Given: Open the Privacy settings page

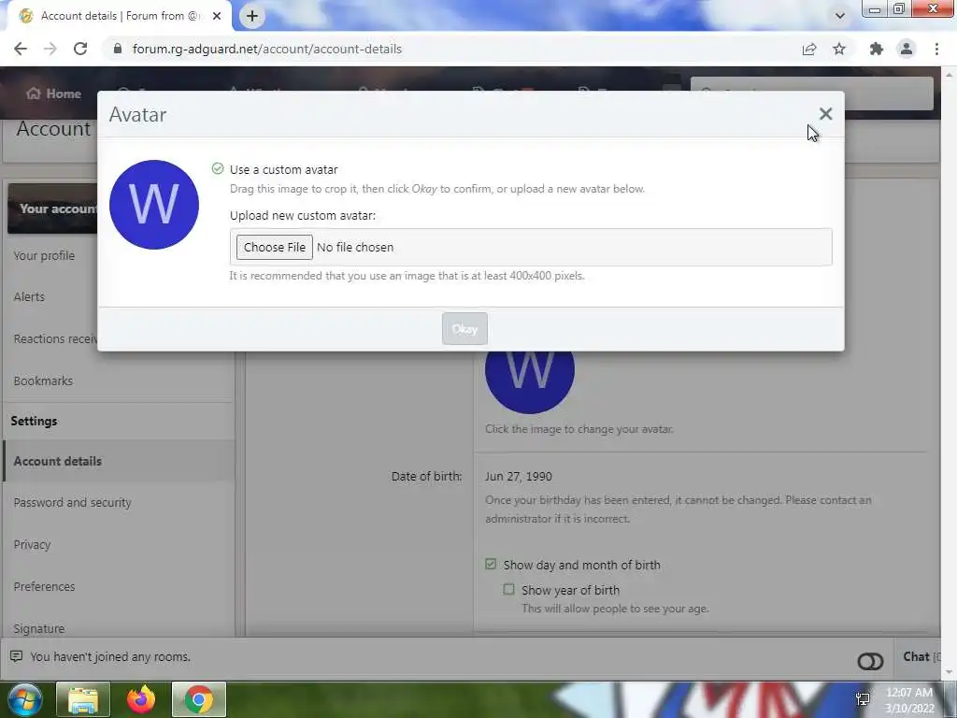Looking at the screenshot, I should (32, 545).
